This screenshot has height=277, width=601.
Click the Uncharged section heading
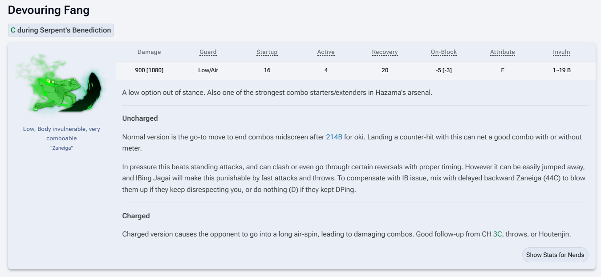[x=140, y=118]
